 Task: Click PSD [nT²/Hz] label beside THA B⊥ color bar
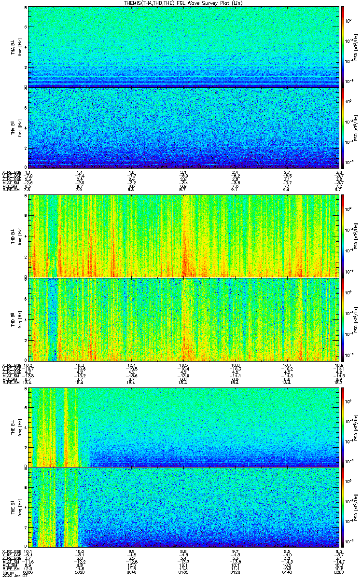click(357, 47)
